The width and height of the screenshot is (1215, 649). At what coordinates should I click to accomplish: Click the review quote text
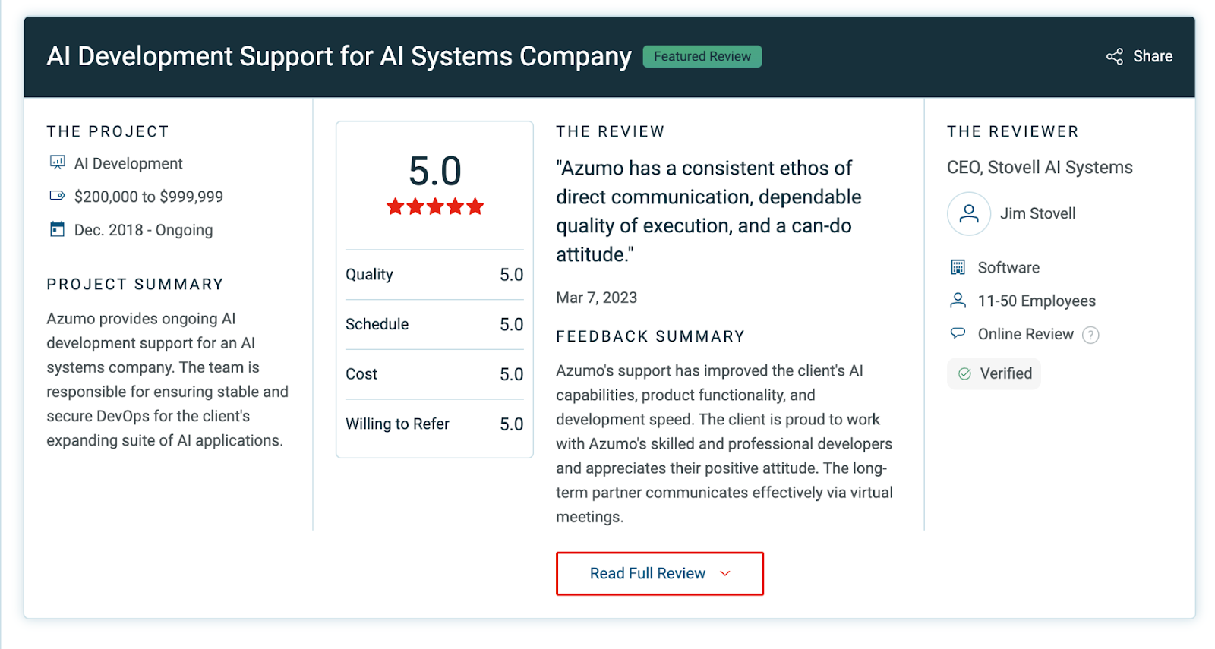(x=708, y=211)
